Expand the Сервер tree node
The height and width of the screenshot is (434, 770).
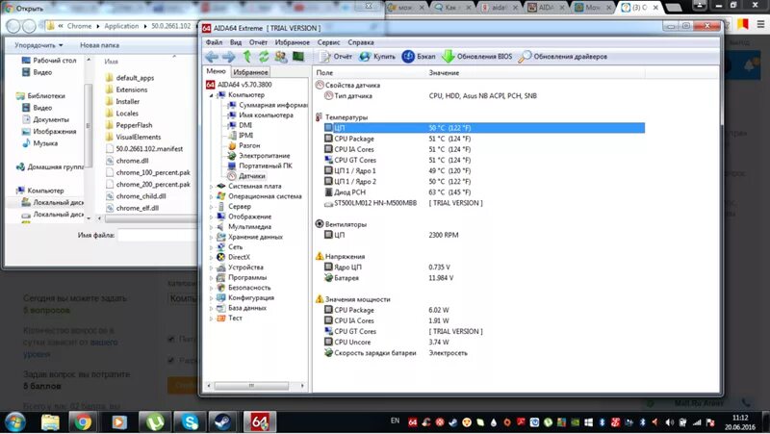[212, 207]
